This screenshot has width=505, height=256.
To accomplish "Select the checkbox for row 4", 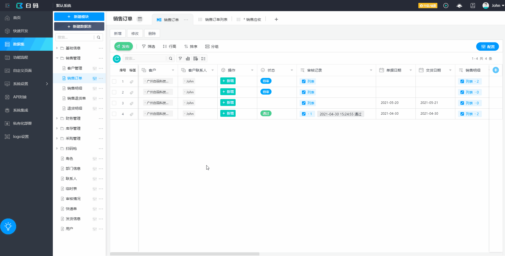I will click(114, 114).
